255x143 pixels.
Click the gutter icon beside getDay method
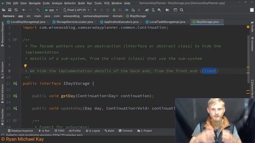(15, 96)
